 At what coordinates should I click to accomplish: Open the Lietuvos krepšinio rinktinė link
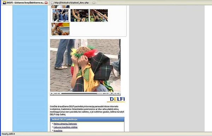65,127
